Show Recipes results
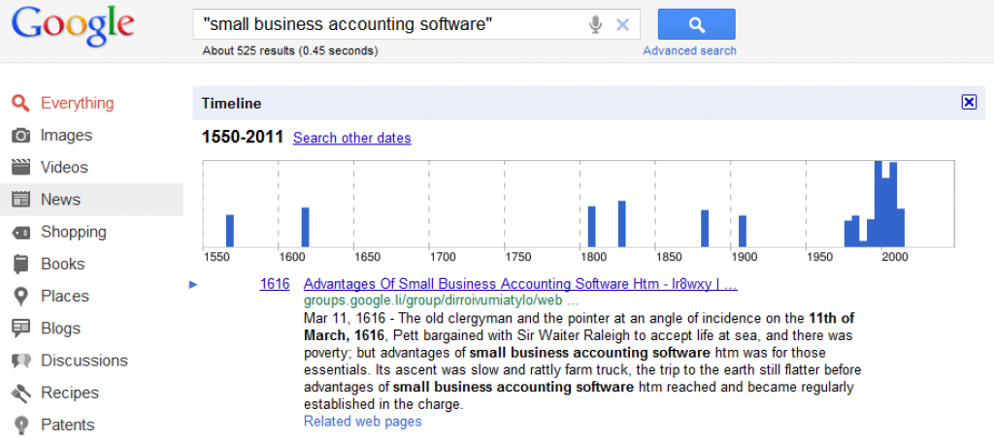The width and height of the screenshot is (994, 440). click(69, 393)
